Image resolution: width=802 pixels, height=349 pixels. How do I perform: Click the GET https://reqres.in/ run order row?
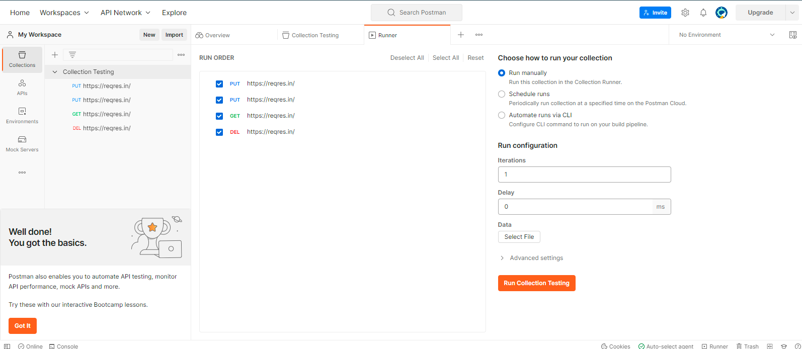(x=342, y=116)
